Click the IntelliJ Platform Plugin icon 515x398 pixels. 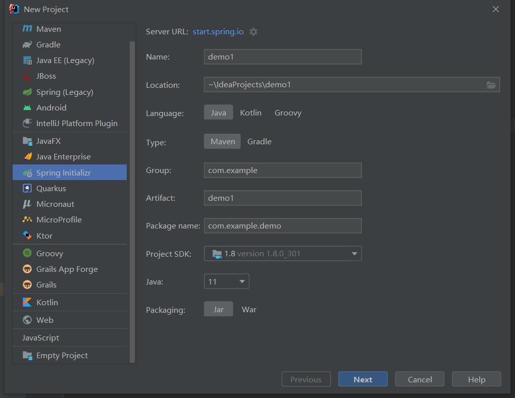tap(27, 124)
